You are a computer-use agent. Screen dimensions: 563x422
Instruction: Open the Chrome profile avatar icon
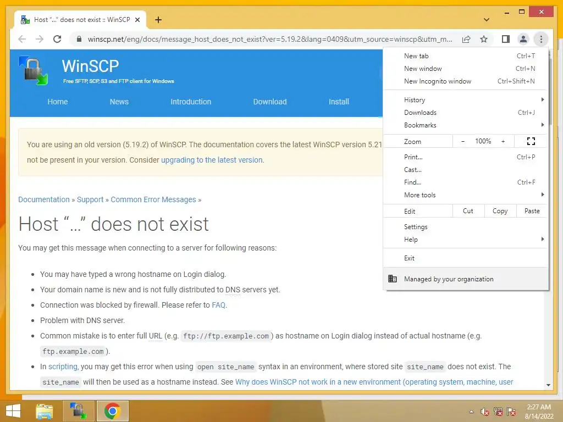[523, 39]
